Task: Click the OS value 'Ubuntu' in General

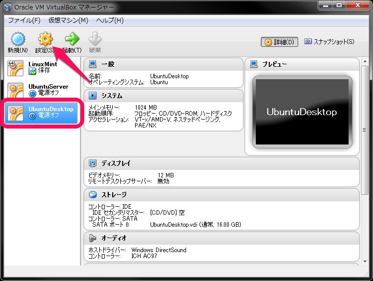Action: (159, 82)
